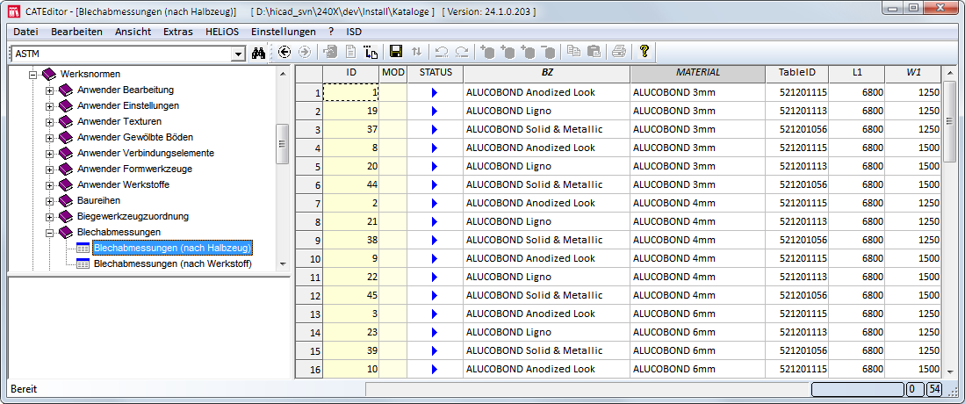Click the yellow question mark help icon
This screenshot has width=965, height=404.
pyautogui.click(x=644, y=52)
